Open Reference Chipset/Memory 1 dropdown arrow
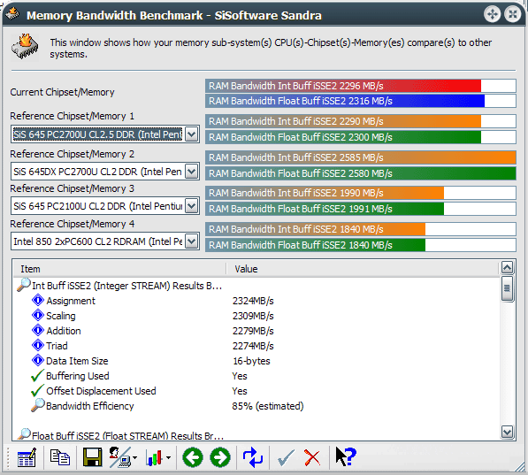528x475 pixels. 192,134
